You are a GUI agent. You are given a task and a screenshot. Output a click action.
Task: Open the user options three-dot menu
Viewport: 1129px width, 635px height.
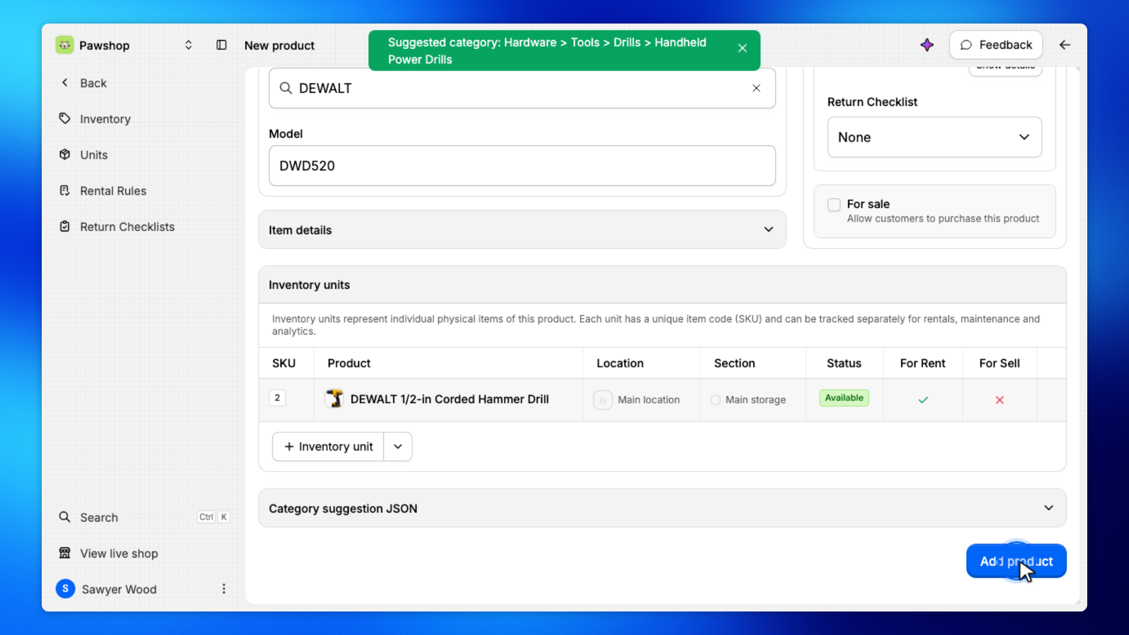[224, 589]
